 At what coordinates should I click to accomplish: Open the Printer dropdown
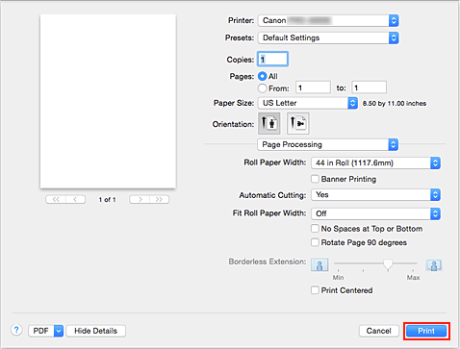pyautogui.click(x=328, y=20)
